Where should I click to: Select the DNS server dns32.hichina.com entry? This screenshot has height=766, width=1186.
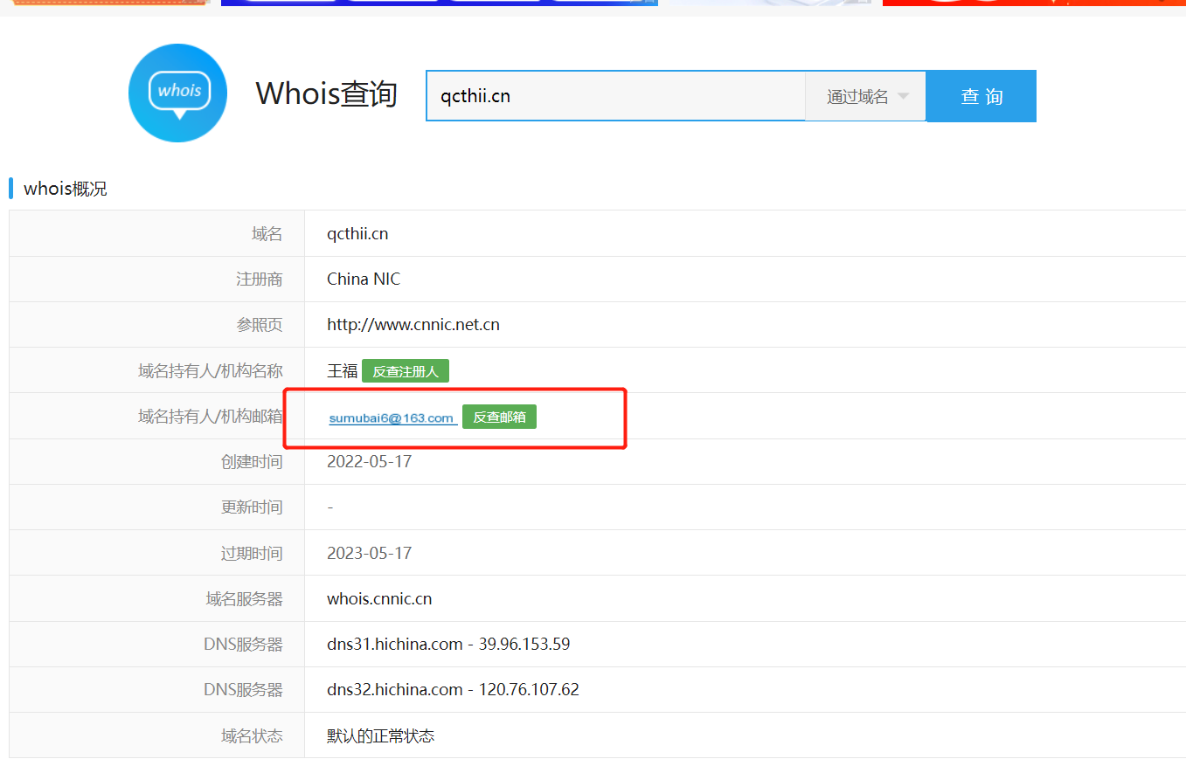[x=453, y=689]
